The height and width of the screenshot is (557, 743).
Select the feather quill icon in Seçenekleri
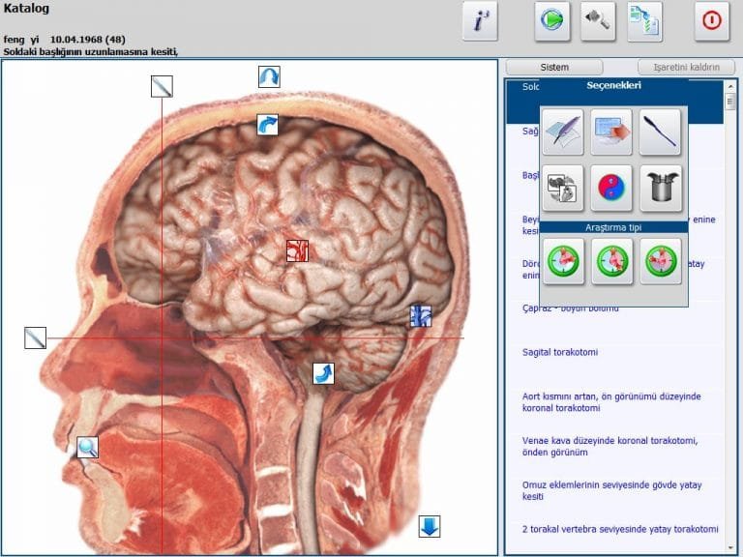pos(563,132)
